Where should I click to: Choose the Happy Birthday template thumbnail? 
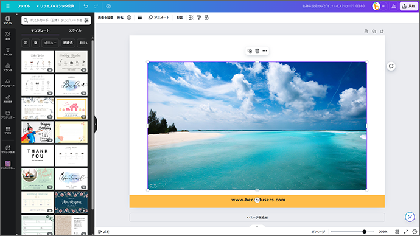[38, 132]
